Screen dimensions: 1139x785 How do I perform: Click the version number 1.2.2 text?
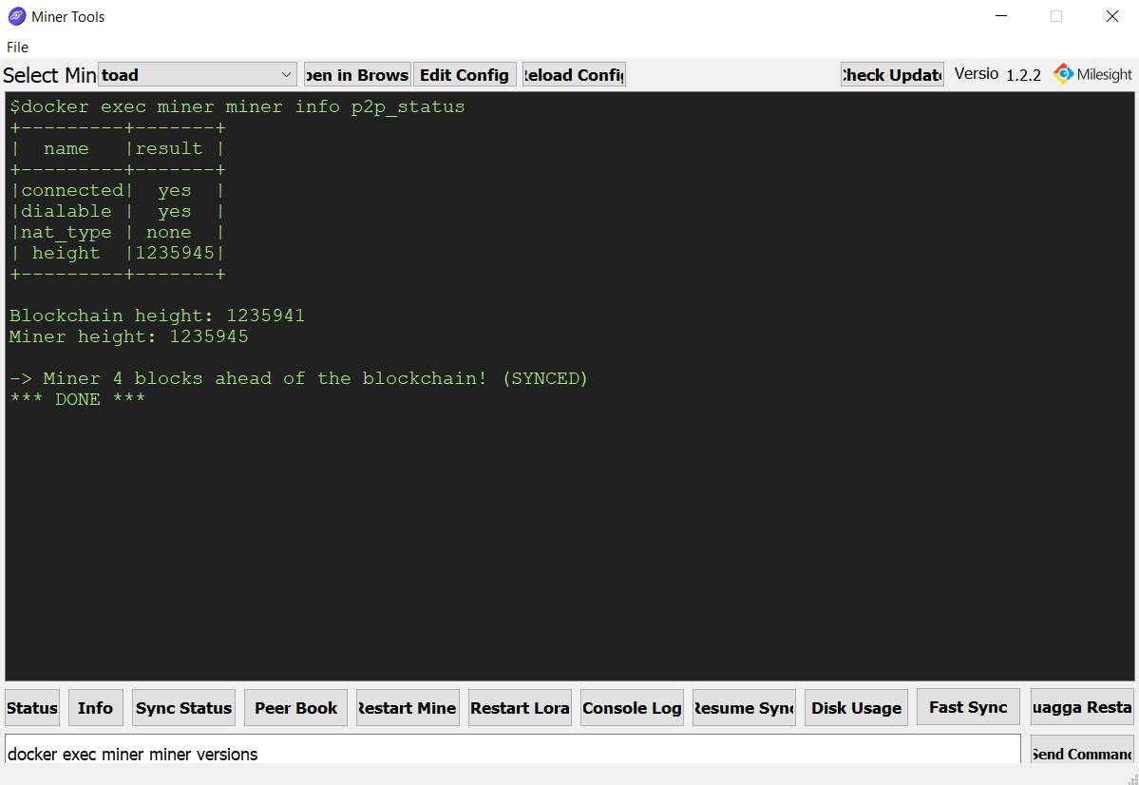pos(1023,75)
